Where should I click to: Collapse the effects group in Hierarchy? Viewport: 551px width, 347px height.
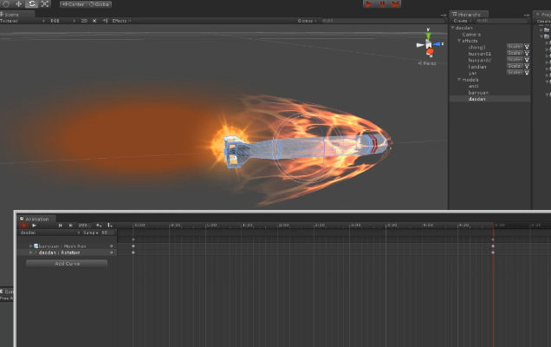coord(459,40)
